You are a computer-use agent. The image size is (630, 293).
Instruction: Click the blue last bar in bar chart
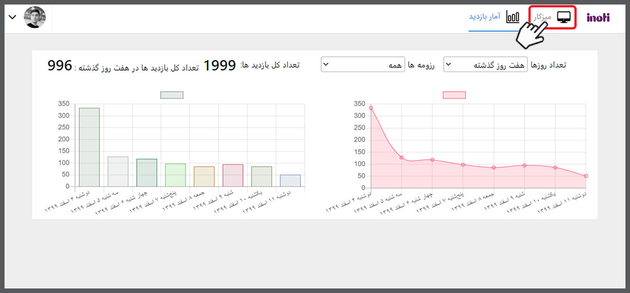pos(290,181)
